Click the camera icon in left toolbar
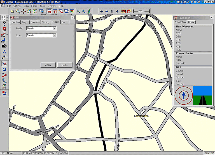The width and height of the screenshot is (215, 155). pyautogui.click(x=4, y=46)
